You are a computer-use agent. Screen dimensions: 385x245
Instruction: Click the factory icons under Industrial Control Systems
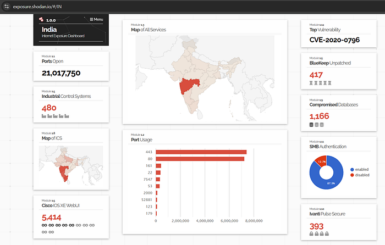[55, 116]
